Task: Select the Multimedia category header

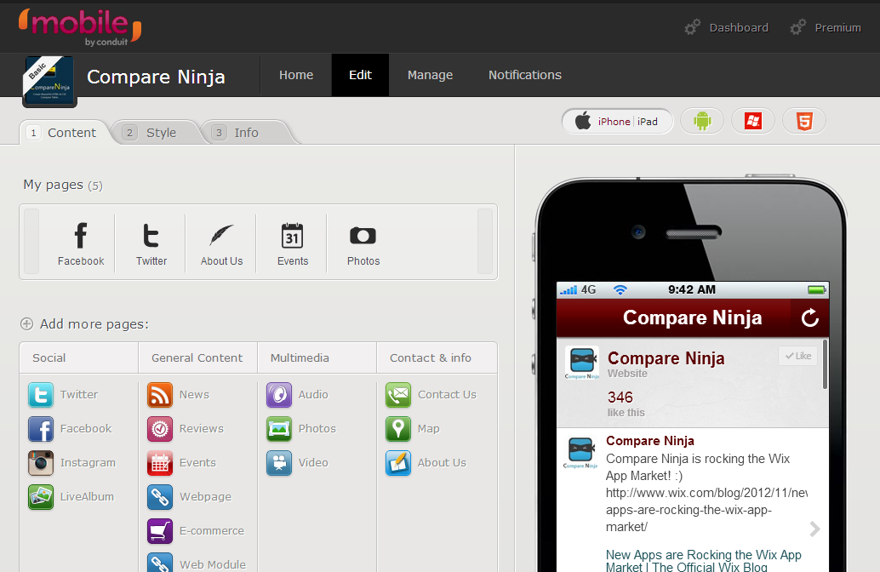Action: [317, 358]
